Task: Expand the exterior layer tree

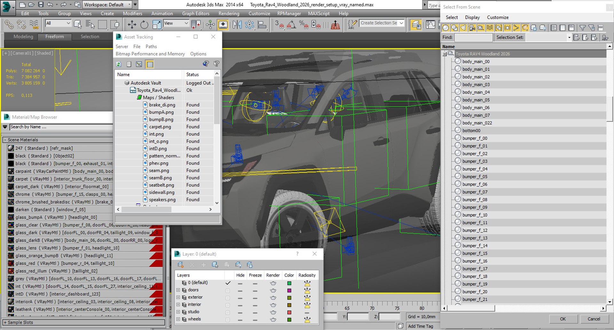Action: tap(178, 297)
